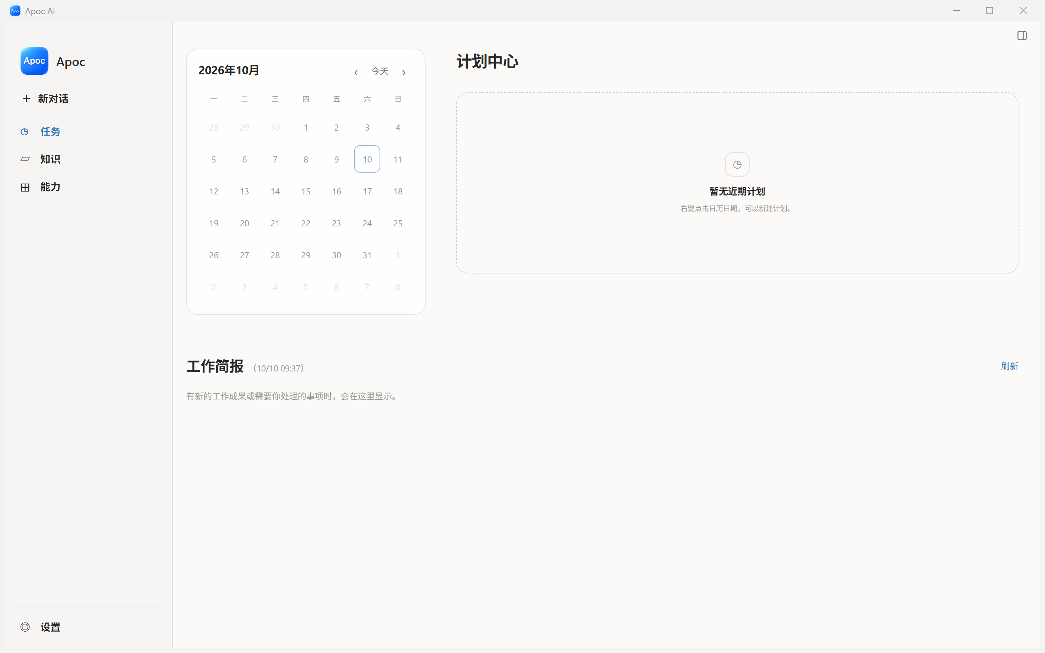Click the 一 weekday header
The height and width of the screenshot is (653, 1045).
(x=214, y=99)
